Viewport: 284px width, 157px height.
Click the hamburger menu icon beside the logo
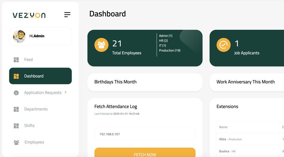point(67,15)
